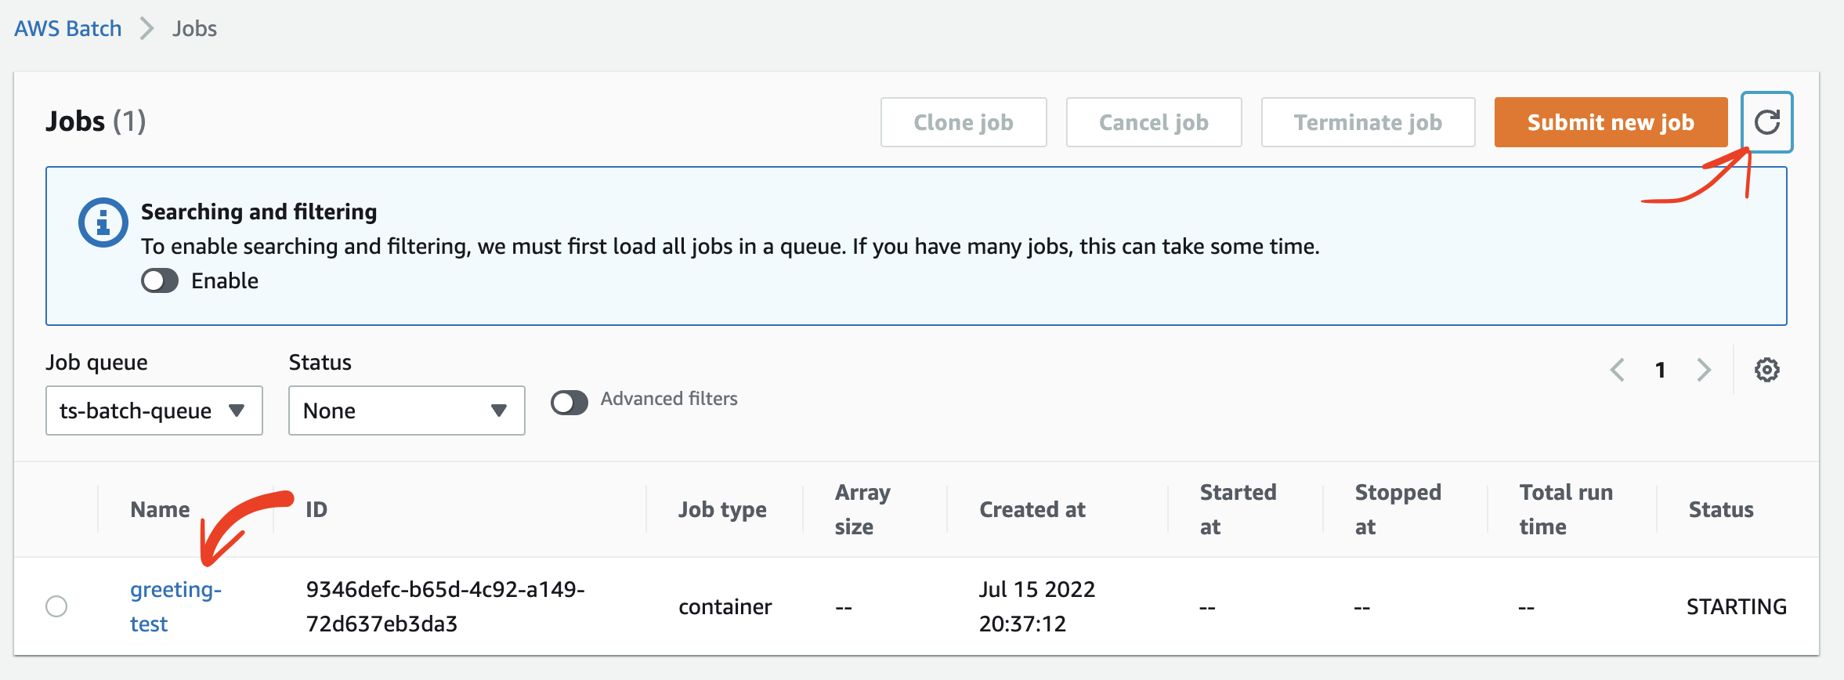Go to next page of jobs
This screenshot has height=680, width=1844.
coord(1704,370)
